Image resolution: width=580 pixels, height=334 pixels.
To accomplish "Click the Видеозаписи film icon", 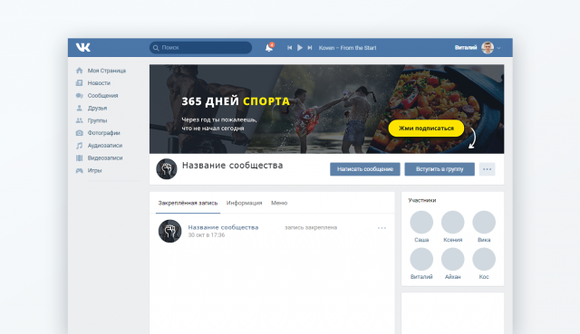I will [x=79, y=157].
